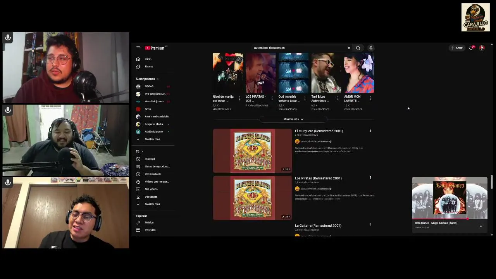Click the Crear button
496x279 pixels.
tap(457, 48)
